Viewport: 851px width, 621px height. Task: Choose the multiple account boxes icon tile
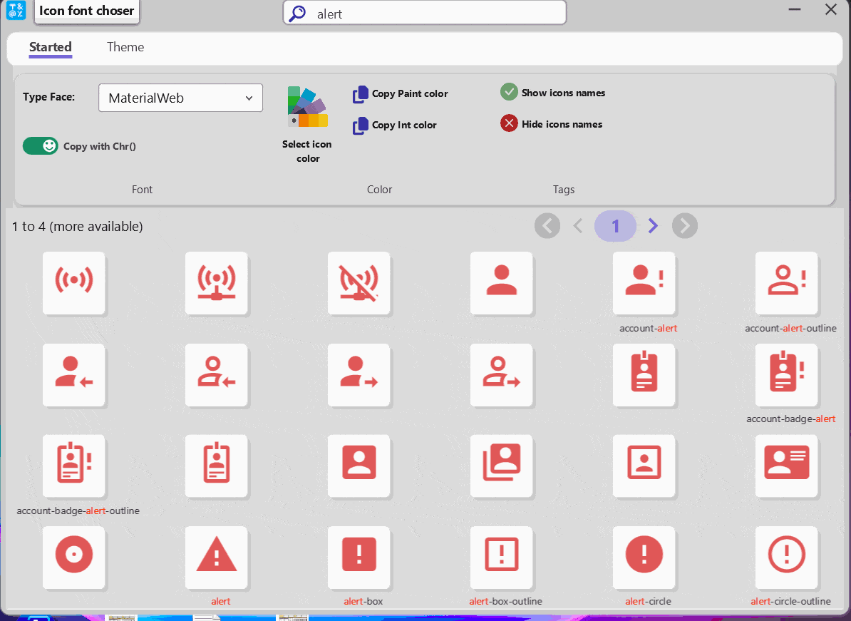tap(502, 466)
